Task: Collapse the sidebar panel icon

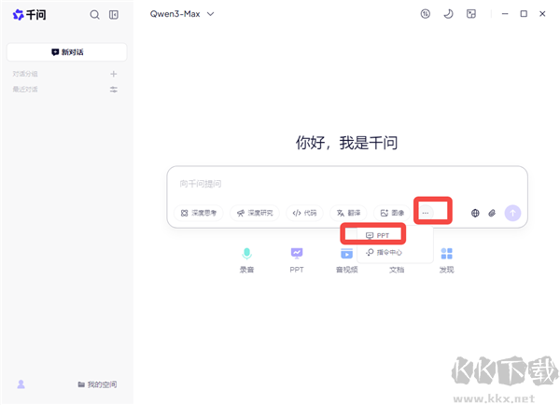Action: pos(114,15)
